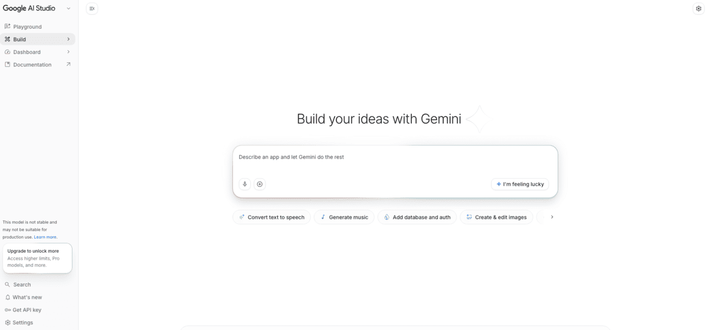Select the Generate music chip
This screenshot has width=708, height=330.
[344, 217]
